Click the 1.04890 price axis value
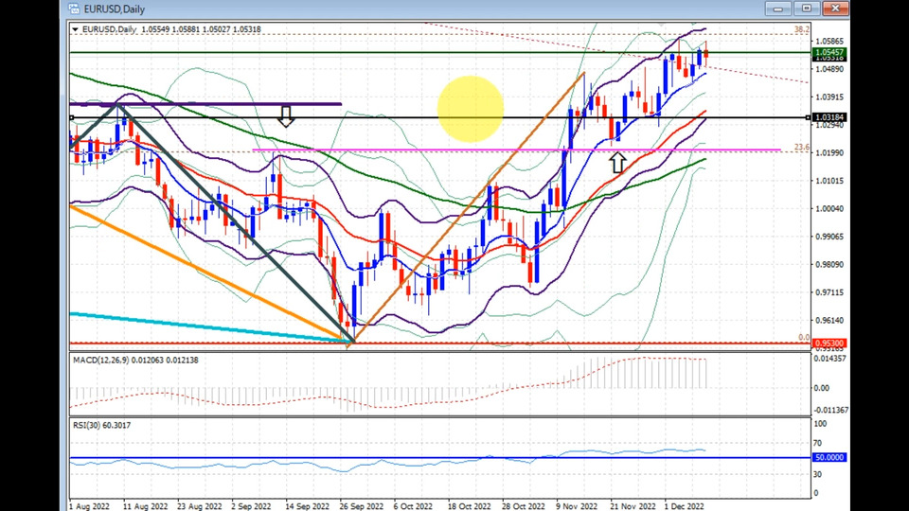Viewport: 909px width, 511px height. pos(829,69)
